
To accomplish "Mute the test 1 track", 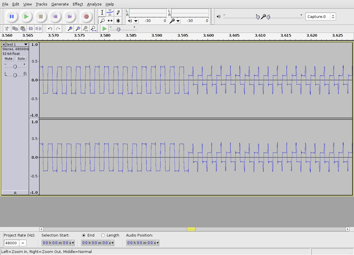I will [x=8, y=59].
